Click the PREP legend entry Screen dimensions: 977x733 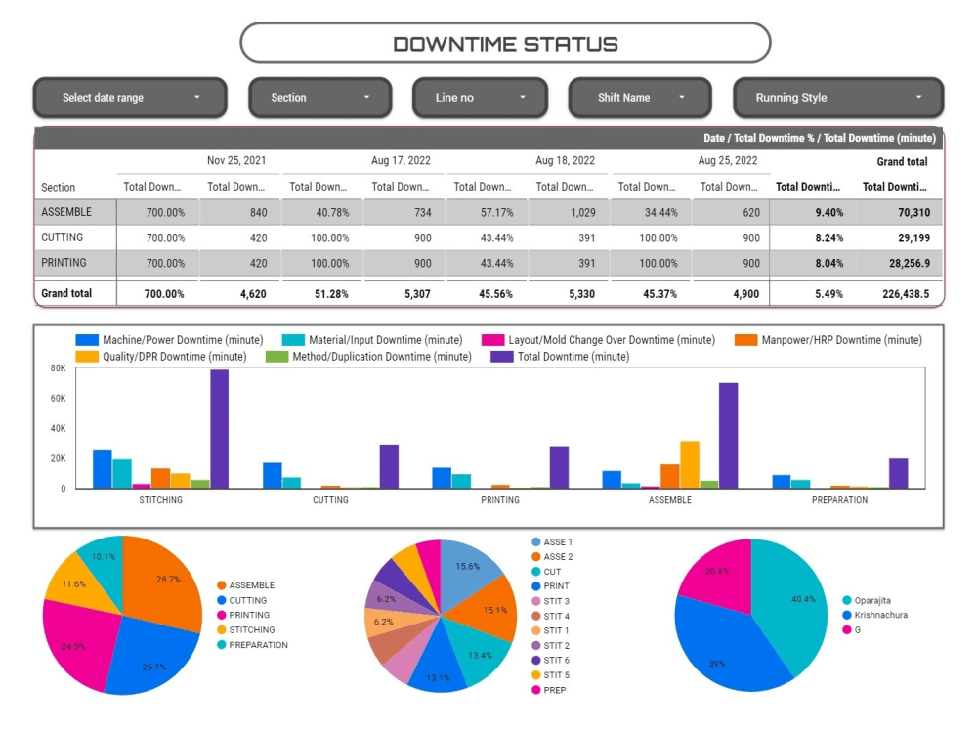pyautogui.click(x=549, y=690)
